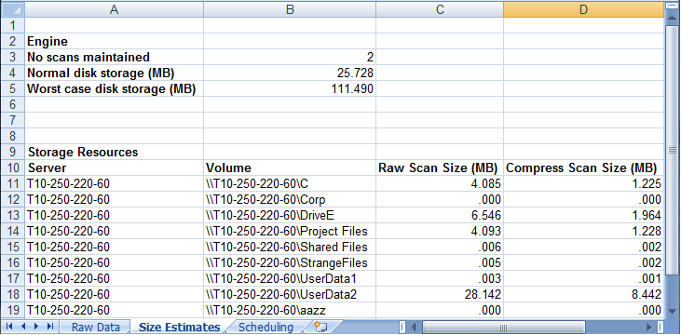
Task: Select raw scan size 28.142 cell
Action: pyautogui.click(x=440, y=295)
